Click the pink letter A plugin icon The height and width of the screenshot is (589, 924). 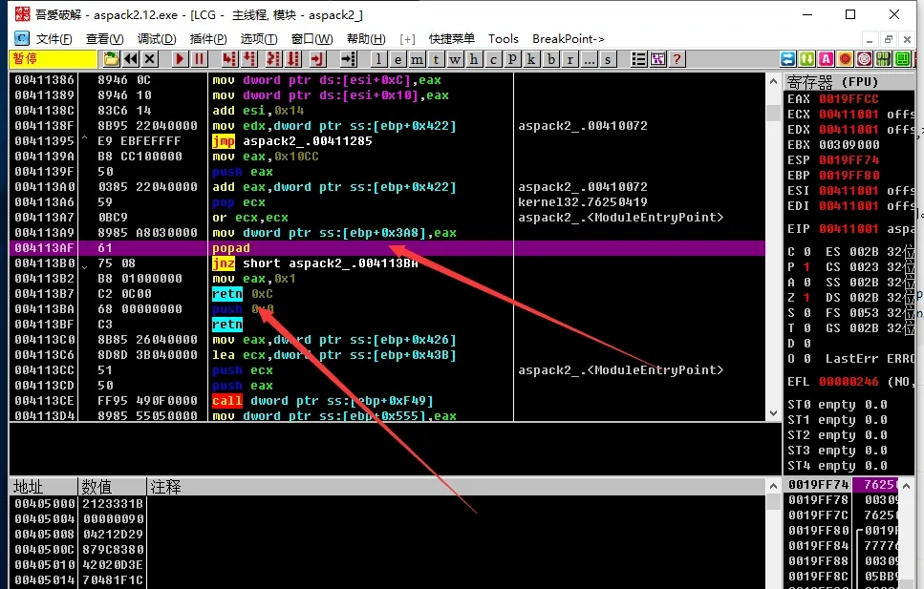click(x=827, y=59)
